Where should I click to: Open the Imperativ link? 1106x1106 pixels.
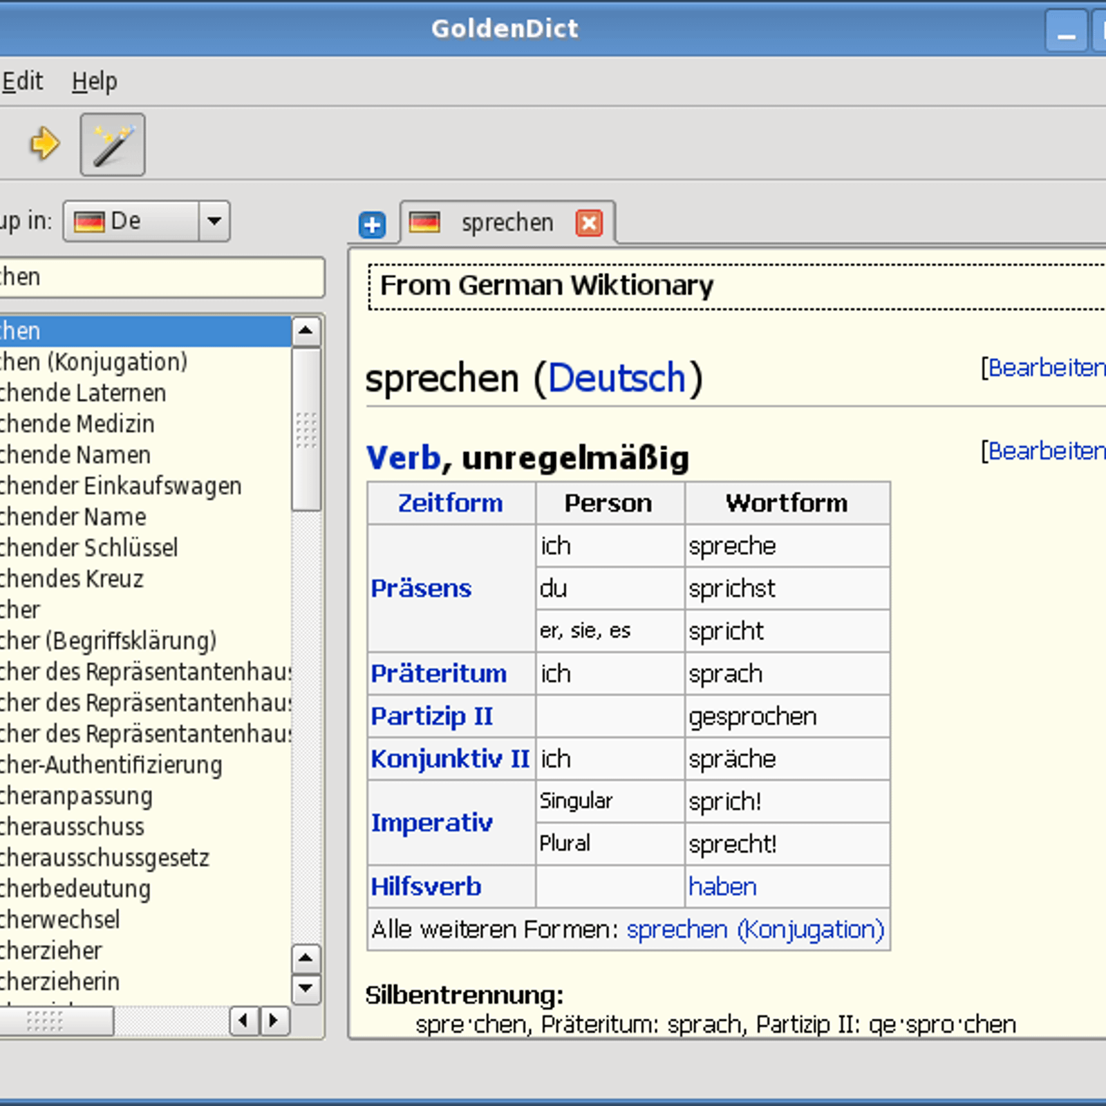[432, 823]
